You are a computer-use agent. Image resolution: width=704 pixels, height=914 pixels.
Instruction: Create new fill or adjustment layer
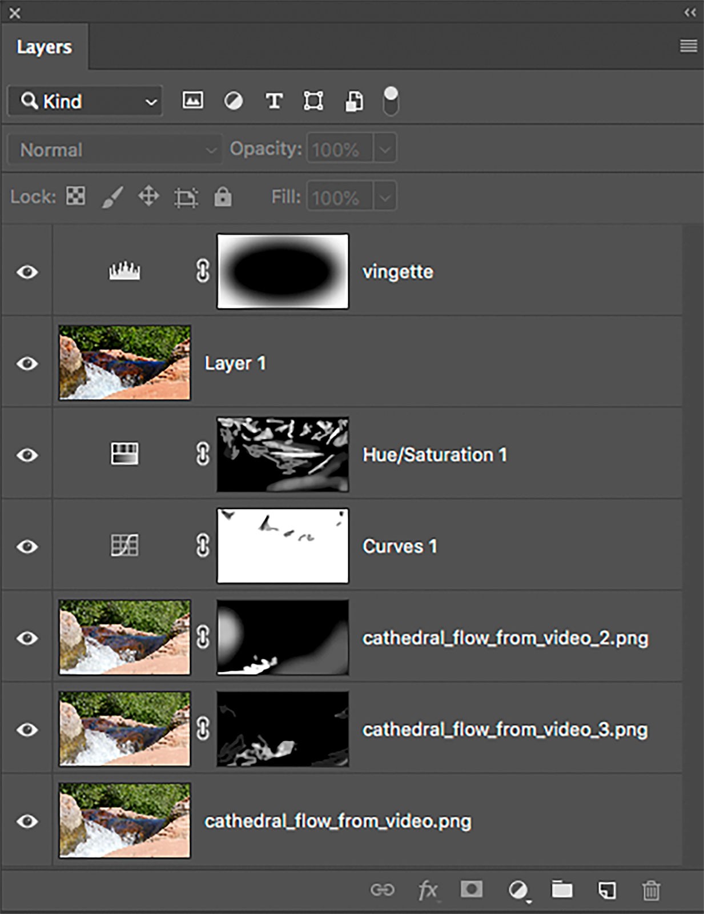[518, 890]
